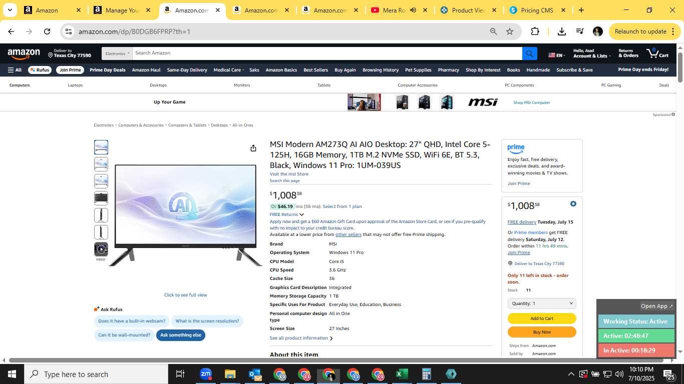Bookmark this page with star icon

510,31
